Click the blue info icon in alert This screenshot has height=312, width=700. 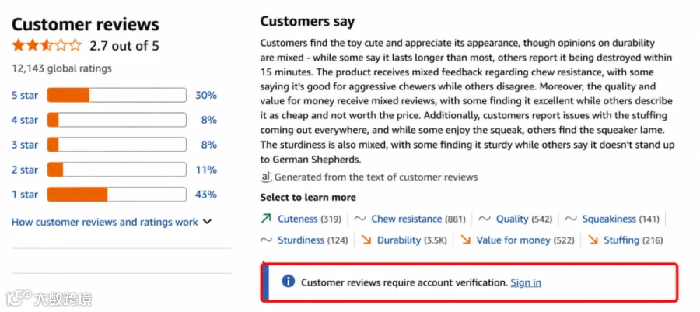(289, 281)
